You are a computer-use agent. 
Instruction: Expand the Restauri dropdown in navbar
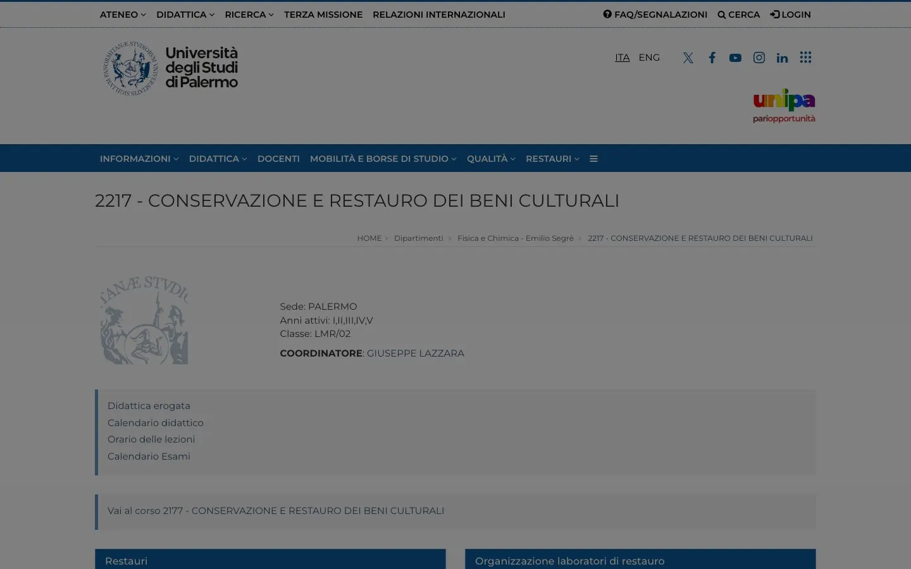(552, 159)
